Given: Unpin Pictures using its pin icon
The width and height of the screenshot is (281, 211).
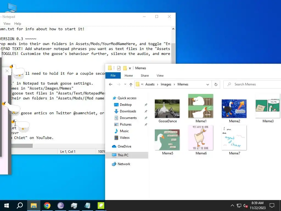Looking at the screenshot, I should point(146,124).
